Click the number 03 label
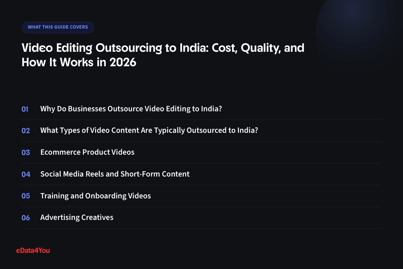Image resolution: width=403 pixels, height=269 pixels. (x=26, y=153)
